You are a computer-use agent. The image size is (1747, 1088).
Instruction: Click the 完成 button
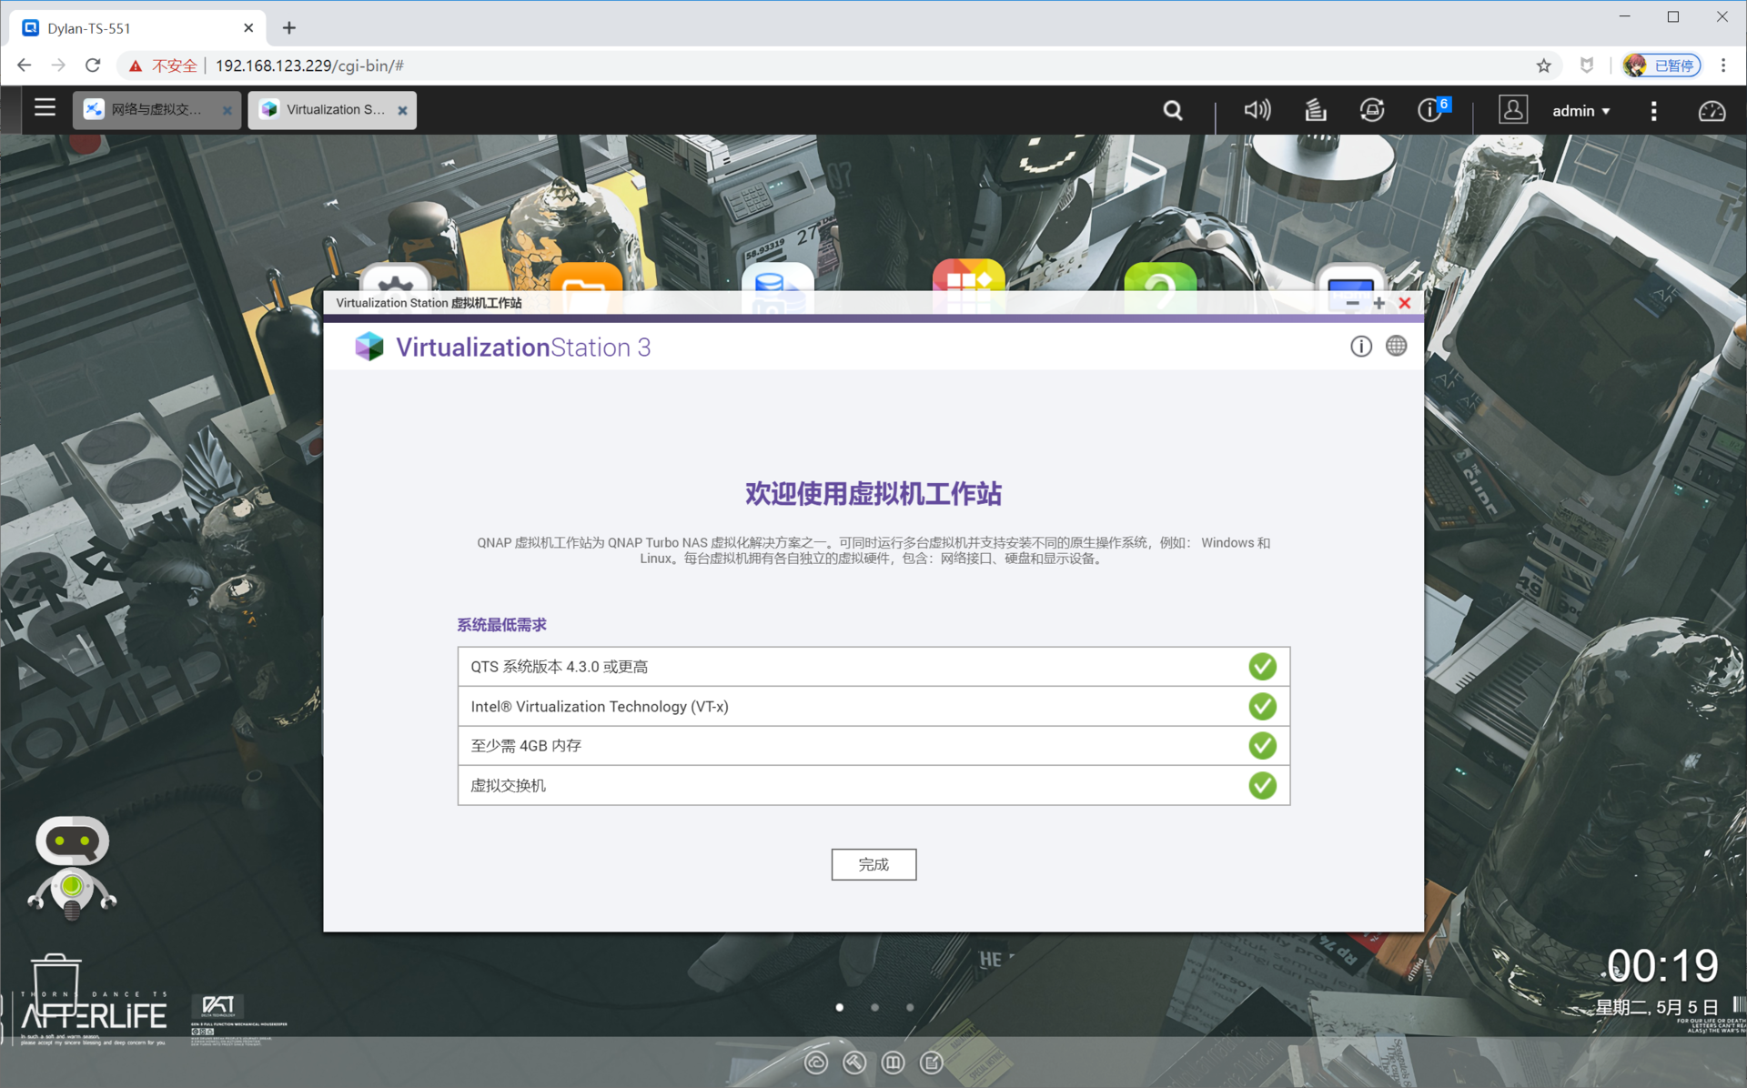(873, 864)
